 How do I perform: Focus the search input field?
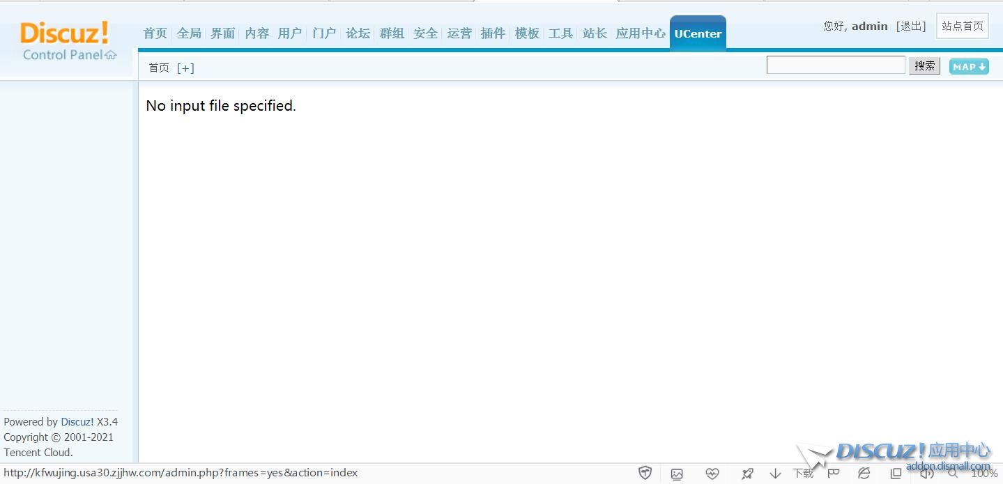(836, 65)
